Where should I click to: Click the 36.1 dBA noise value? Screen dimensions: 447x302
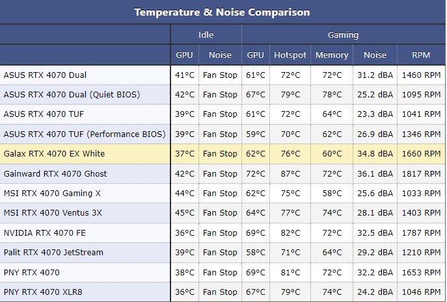[374, 174]
